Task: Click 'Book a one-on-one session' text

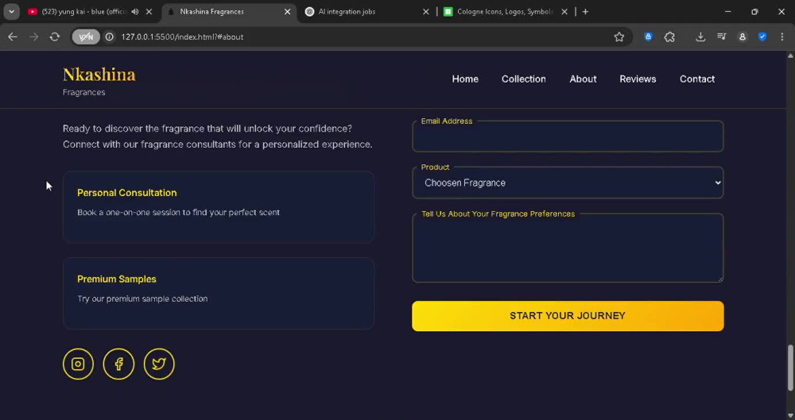Action: pyautogui.click(x=178, y=212)
